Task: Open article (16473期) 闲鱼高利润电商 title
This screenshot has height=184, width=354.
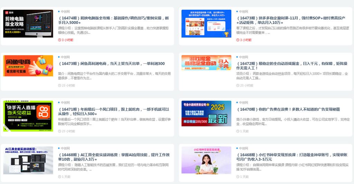Action: 112,64
